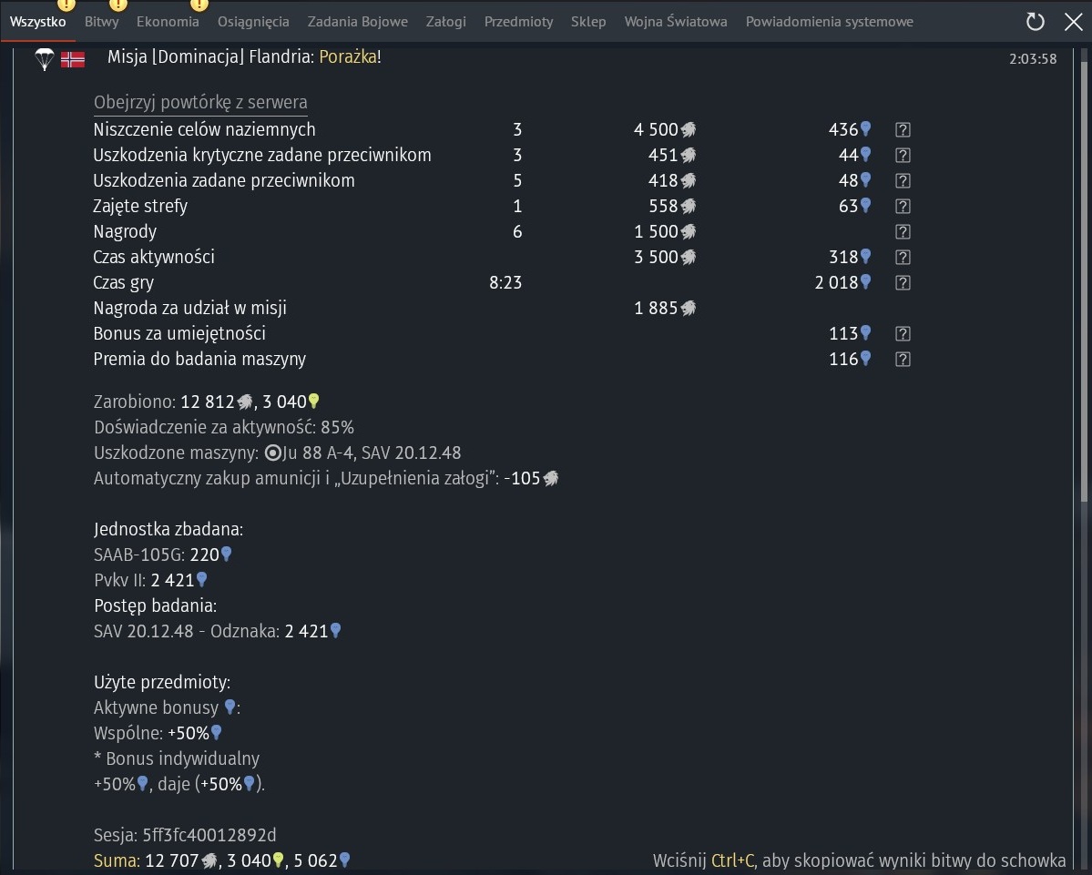Click the parachute icon beside mission title
The height and width of the screenshot is (875, 1092).
click(44, 59)
